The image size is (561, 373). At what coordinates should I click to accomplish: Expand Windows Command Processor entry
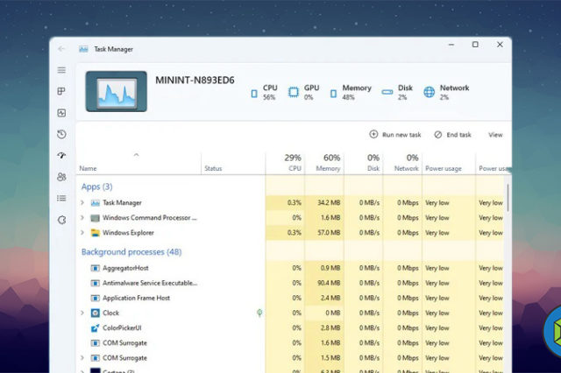[82, 218]
